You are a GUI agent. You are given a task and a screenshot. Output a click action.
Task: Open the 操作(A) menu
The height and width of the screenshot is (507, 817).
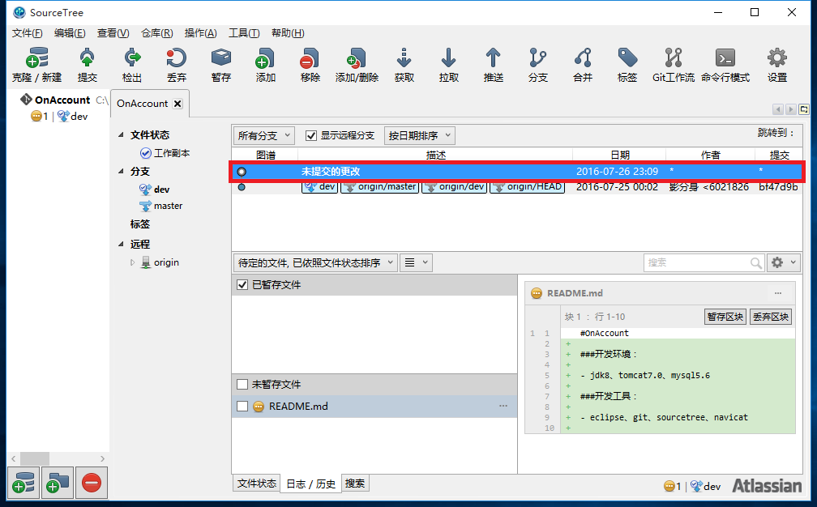(x=201, y=32)
